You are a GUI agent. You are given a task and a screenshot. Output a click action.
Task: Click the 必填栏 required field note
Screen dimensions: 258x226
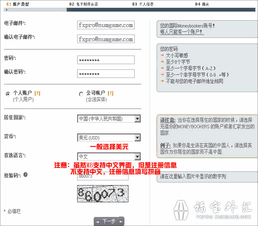[x=14, y=211]
